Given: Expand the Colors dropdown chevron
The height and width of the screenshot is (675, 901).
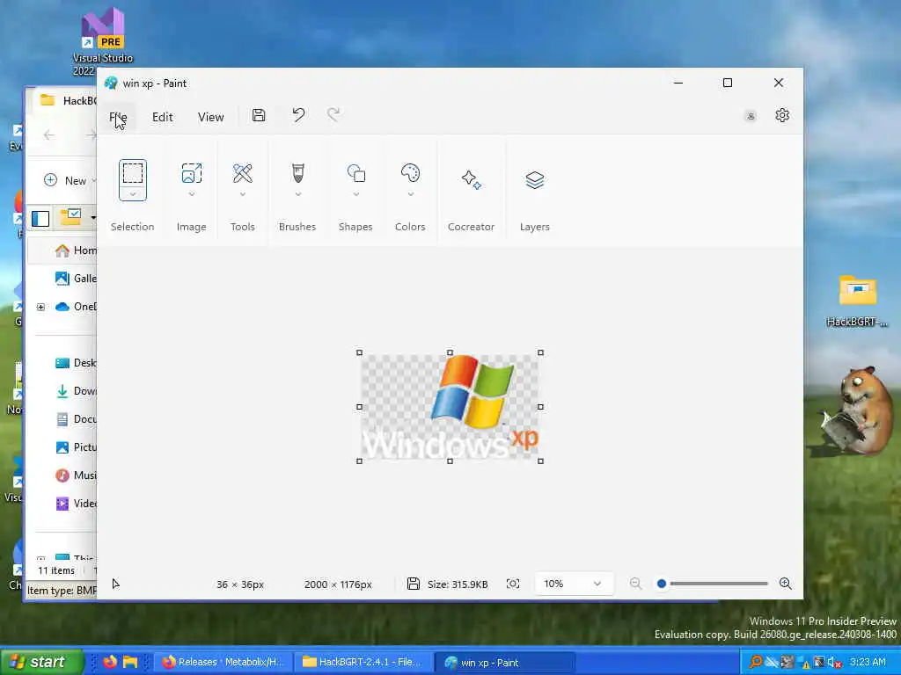Looking at the screenshot, I should 410,194.
